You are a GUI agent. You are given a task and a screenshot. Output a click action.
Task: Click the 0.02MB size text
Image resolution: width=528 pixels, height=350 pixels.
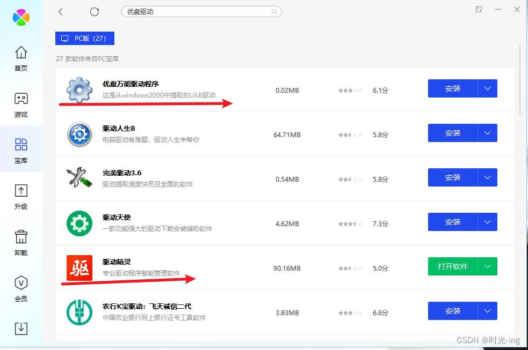point(287,91)
